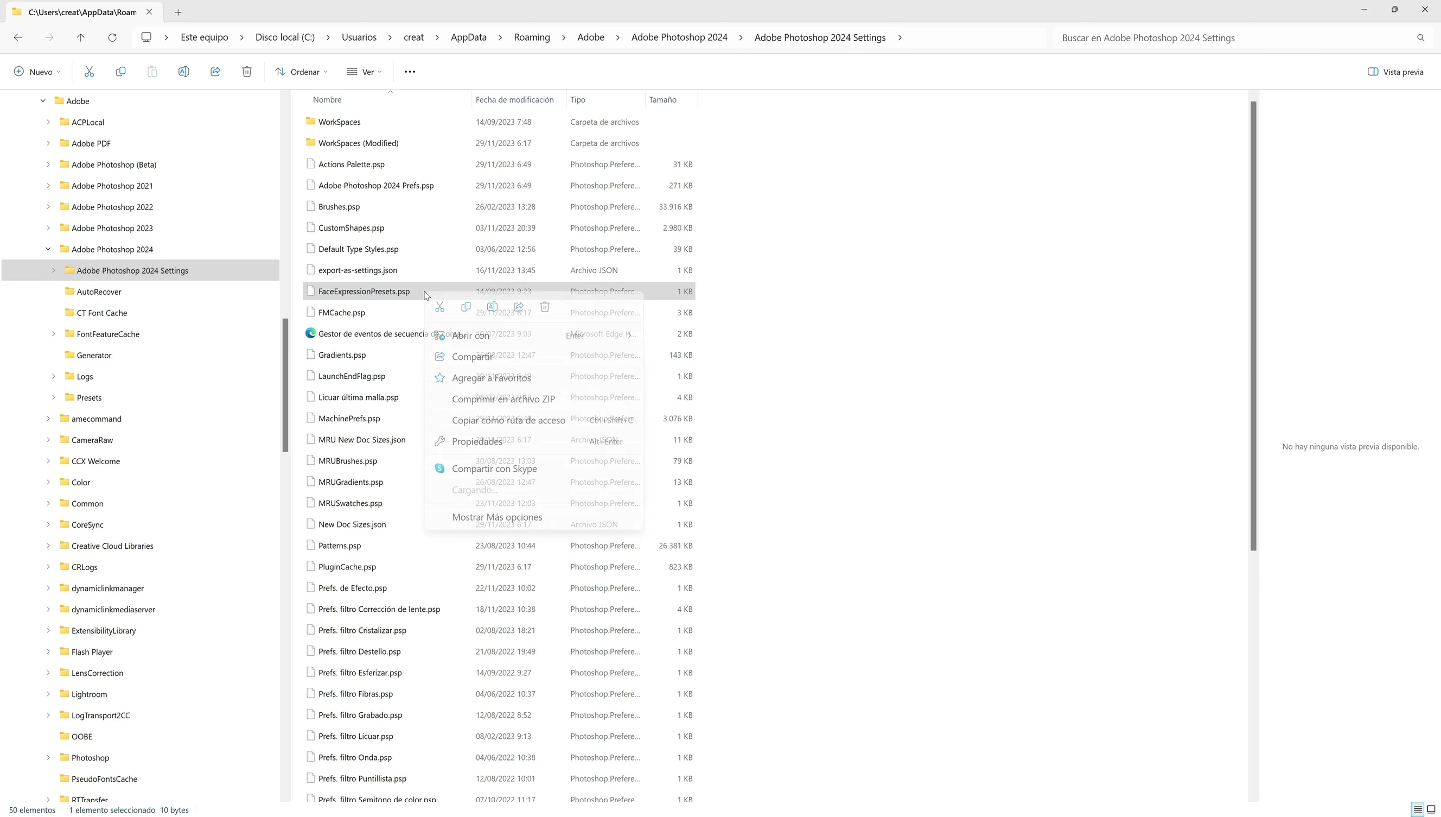The width and height of the screenshot is (1441, 817).
Task: Click the computer icon in the address bar
Action: 146,37
